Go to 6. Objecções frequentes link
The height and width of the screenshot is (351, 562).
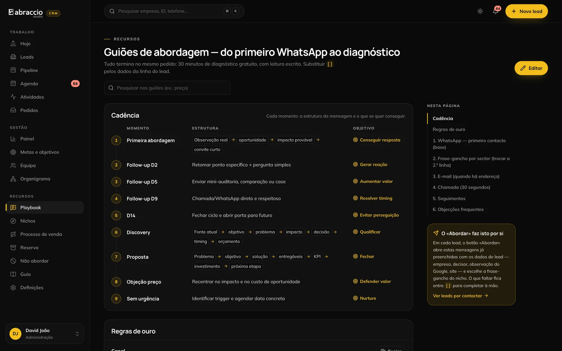click(458, 210)
